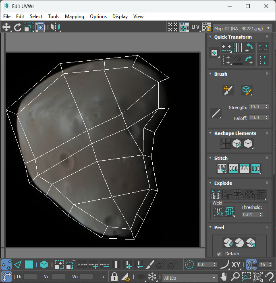The width and height of the screenshot is (276, 283).
Task: Click Align horizontally to pivot
Action: (226, 48)
